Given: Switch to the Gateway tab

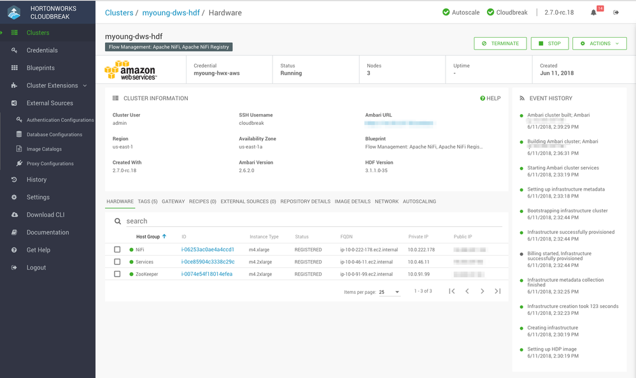Looking at the screenshot, I should (x=173, y=201).
